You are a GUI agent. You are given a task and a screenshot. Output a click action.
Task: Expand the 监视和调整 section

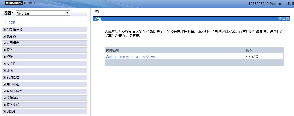[x=4, y=91]
